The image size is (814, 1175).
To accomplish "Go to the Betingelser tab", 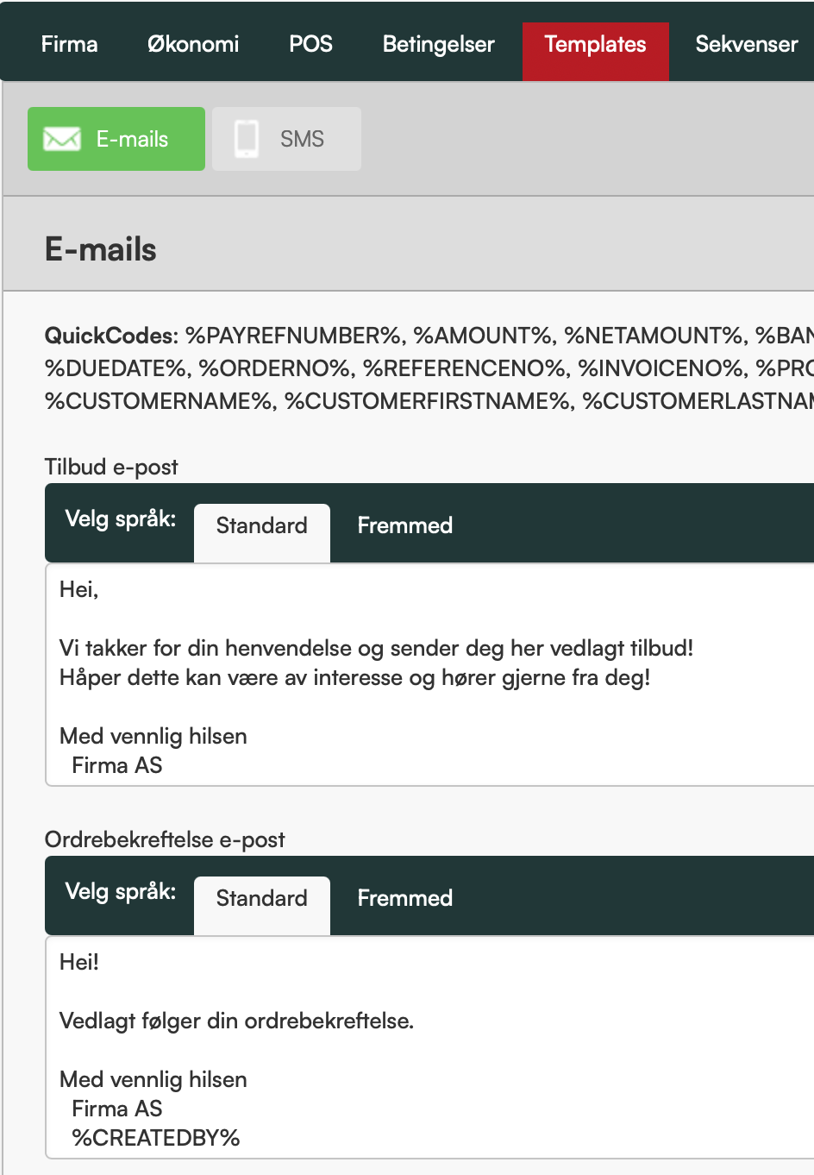I will (x=439, y=44).
